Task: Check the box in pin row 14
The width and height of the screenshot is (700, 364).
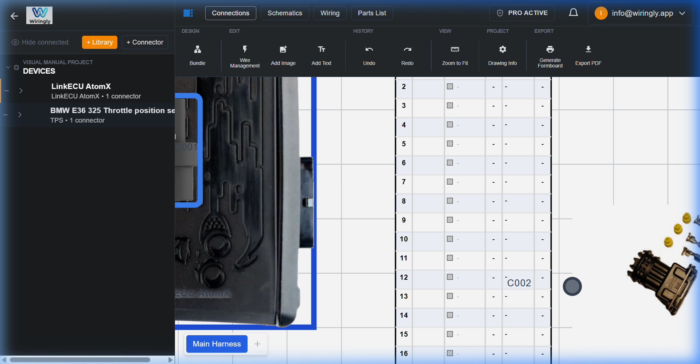Action: 450,315
